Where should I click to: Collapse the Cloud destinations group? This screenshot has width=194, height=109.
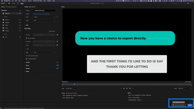click(3, 34)
